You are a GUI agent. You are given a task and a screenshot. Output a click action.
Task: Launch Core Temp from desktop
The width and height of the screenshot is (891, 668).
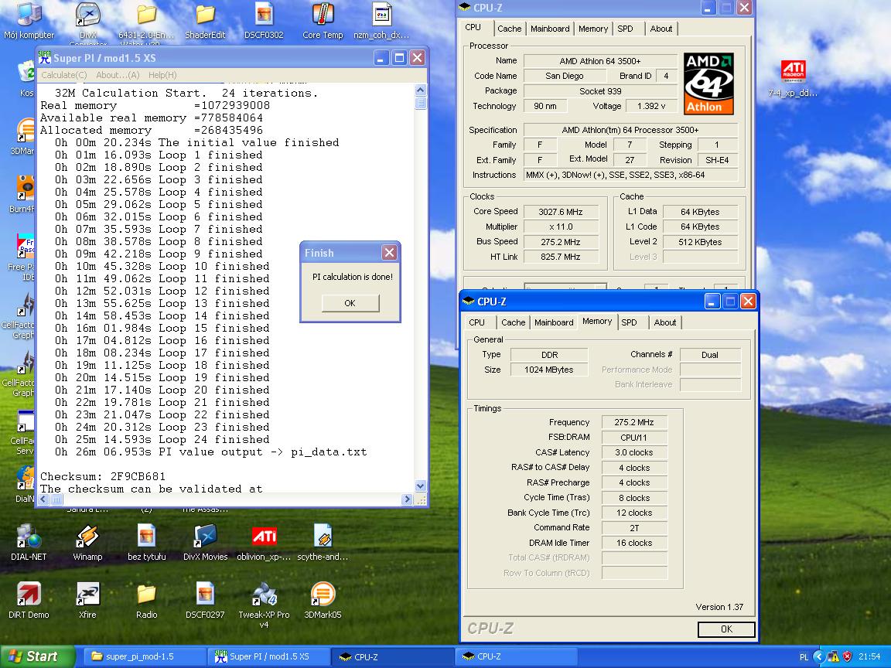(x=323, y=21)
